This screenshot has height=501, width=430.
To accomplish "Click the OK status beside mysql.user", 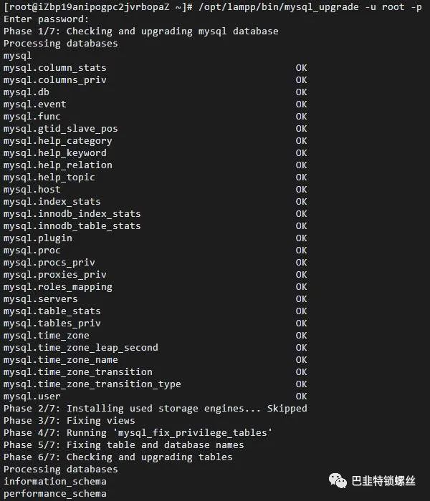I will pyautogui.click(x=301, y=397).
